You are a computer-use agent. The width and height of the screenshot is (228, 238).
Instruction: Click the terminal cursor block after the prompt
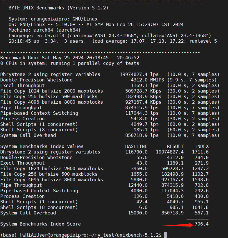166,235
